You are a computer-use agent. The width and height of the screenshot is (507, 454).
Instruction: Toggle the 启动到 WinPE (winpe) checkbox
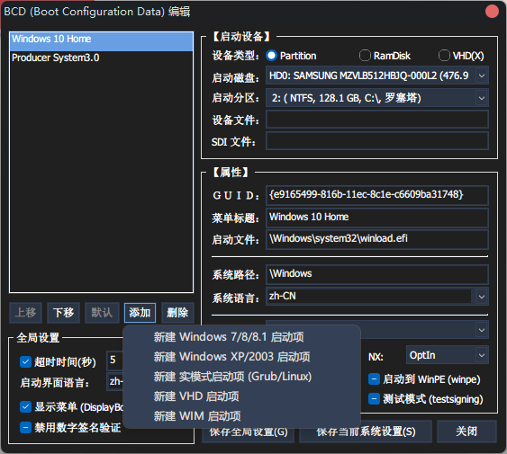(374, 379)
